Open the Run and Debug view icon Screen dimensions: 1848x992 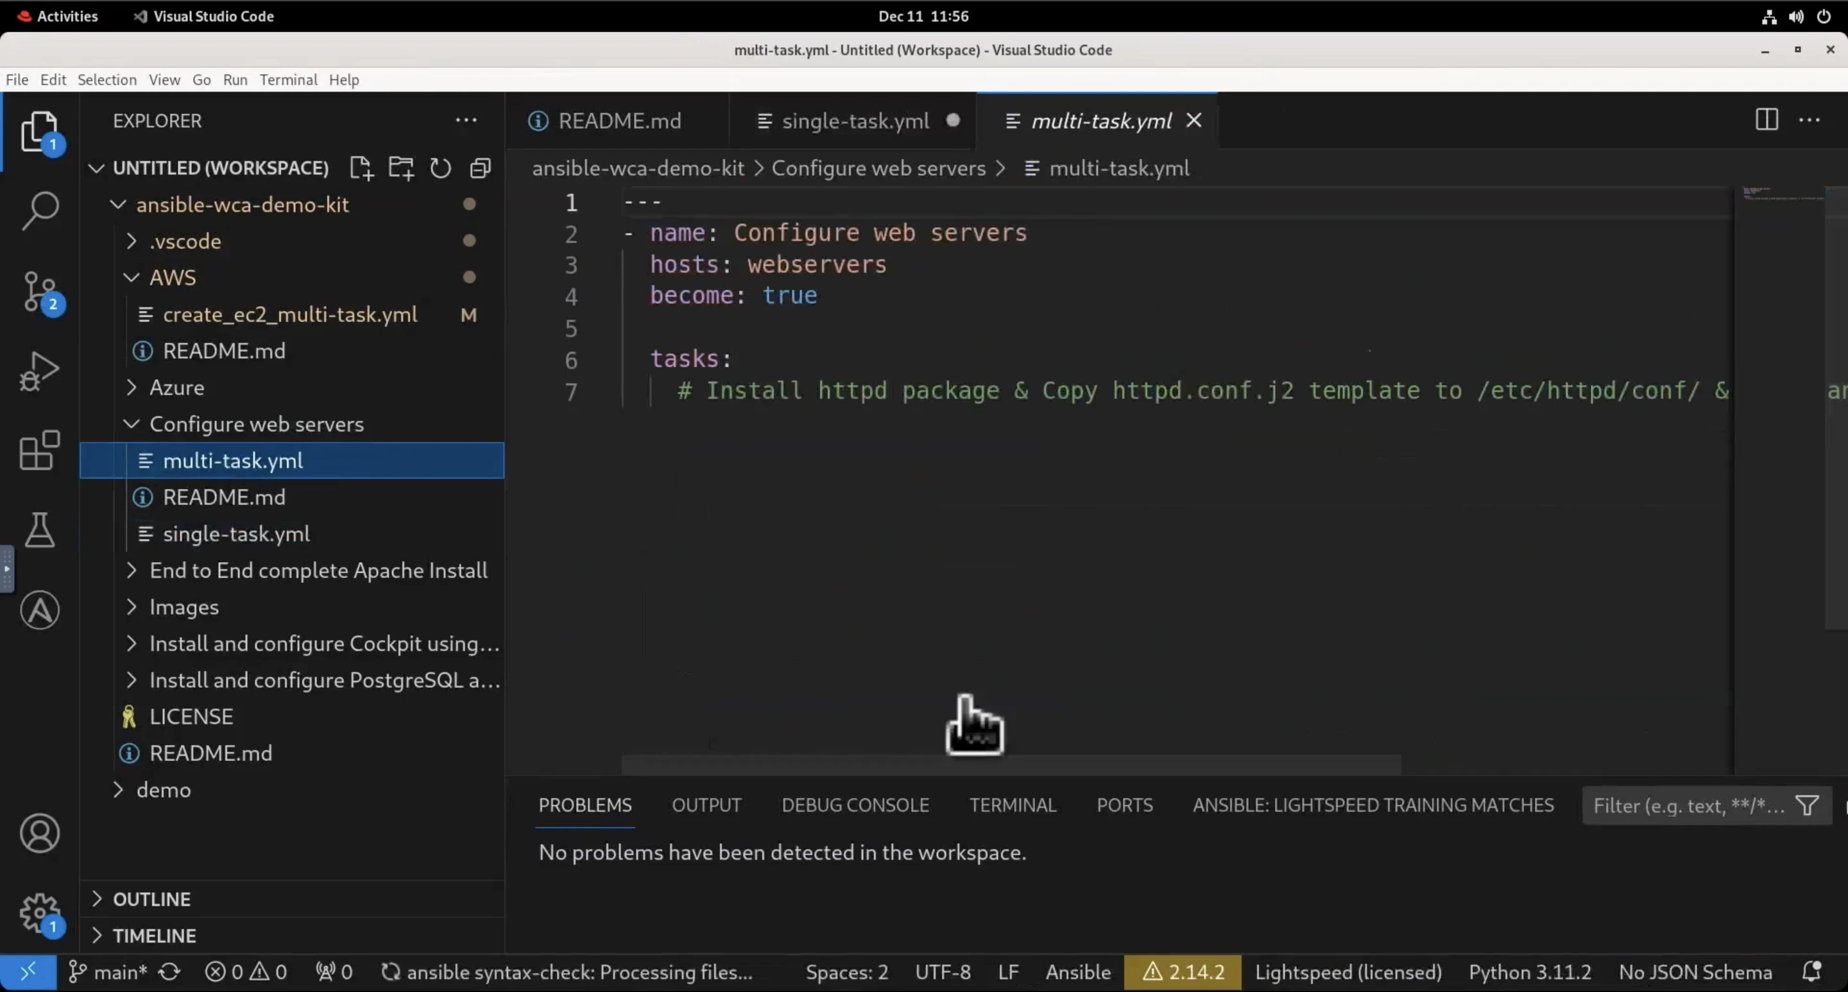(x=39, y=371)
